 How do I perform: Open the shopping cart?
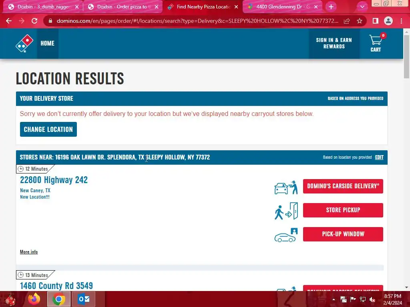(376, 43)
